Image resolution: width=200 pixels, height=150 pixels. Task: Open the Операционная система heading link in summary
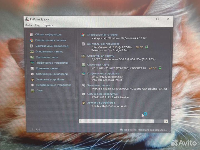102,34
